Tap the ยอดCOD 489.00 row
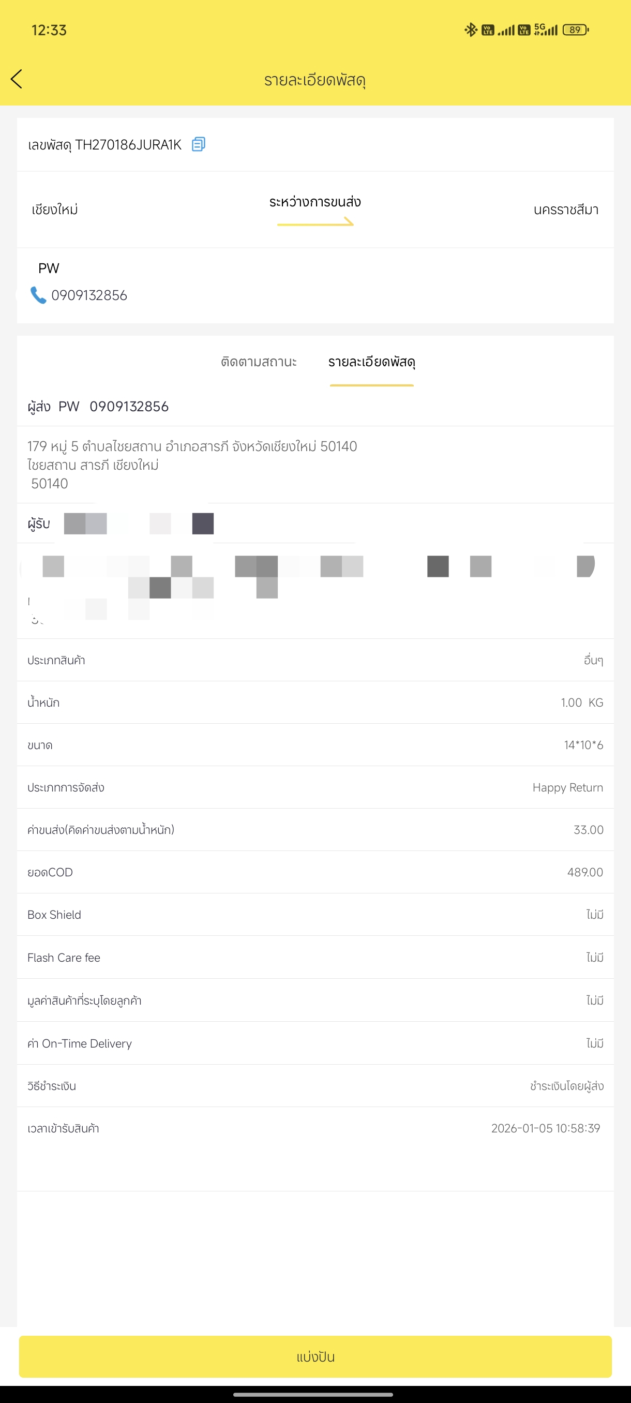The width and height of the screenshot is (631, 1403). click(315, 872)
